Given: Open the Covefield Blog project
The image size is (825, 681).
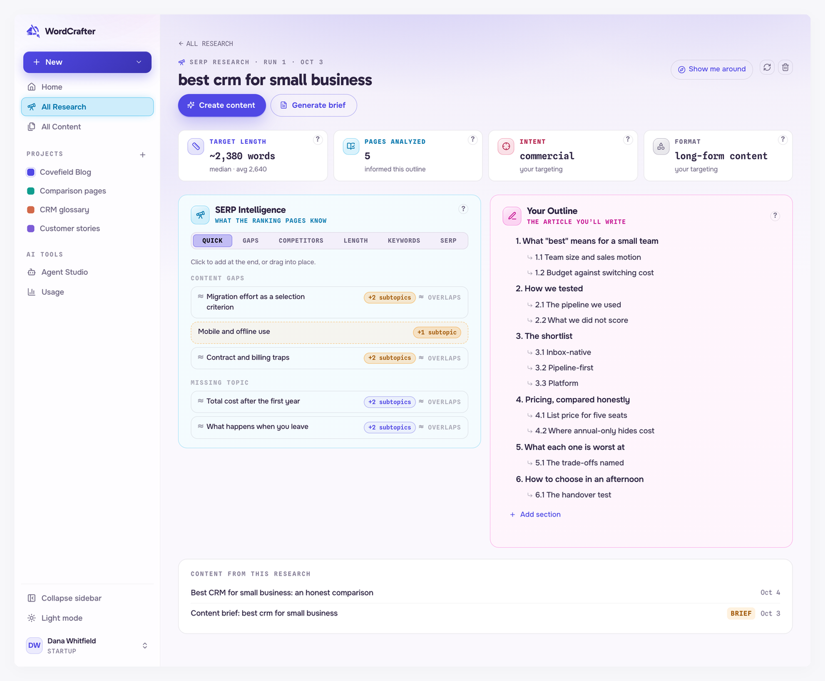Looking at the screenshot, I should (x=87, y=172).
